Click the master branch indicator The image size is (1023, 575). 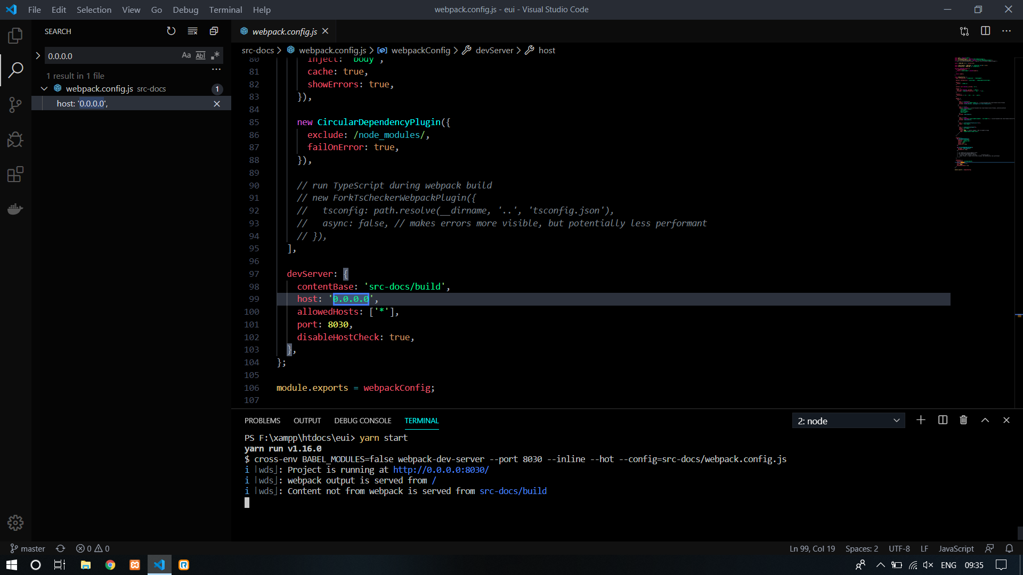[x=27, y=548]
